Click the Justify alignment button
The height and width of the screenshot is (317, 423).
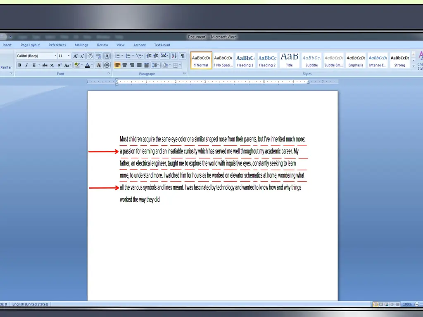tap(139, 65)
